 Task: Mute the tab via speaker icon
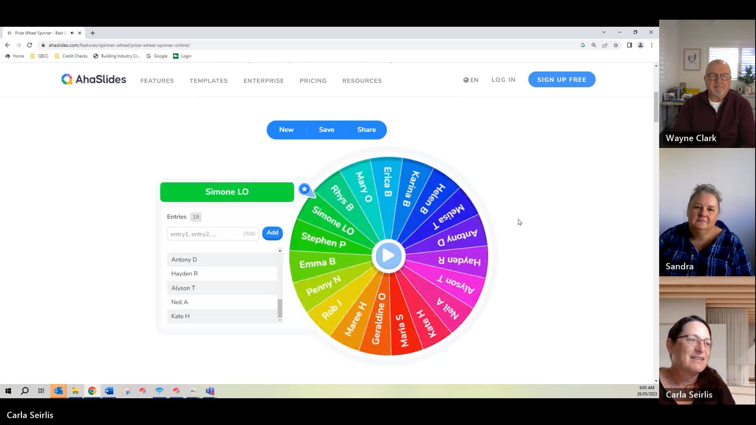coord(72,33)
